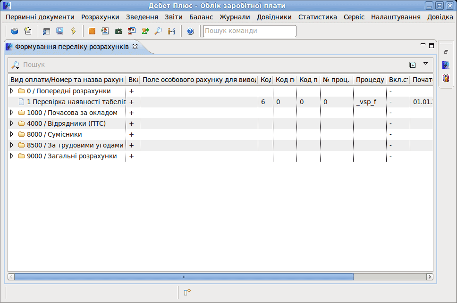
Task: Expand the 8000 / Сумісники folder
Action: (x=12, y=134)
